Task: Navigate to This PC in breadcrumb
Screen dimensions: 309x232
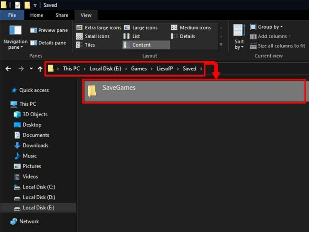Action: (71, 68)
